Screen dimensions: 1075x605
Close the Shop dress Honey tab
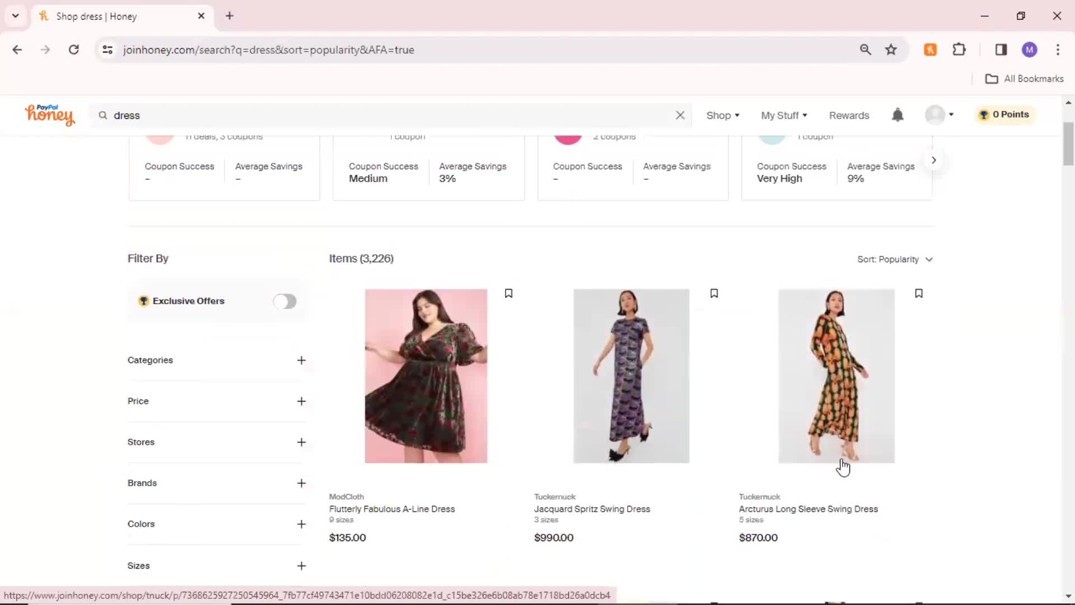[201, 16]
